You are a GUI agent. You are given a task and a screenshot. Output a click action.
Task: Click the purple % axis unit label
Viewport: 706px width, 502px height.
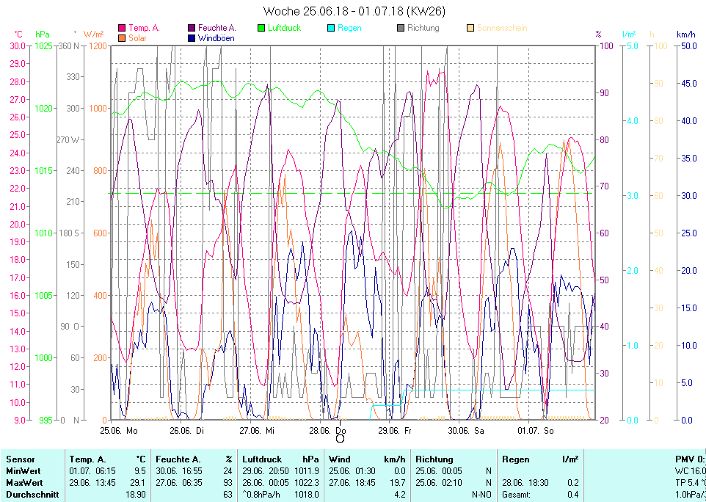coord(598,34)
